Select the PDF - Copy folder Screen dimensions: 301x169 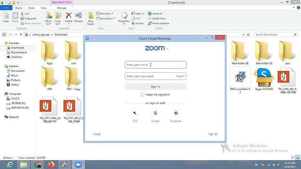tap(73, 78)
